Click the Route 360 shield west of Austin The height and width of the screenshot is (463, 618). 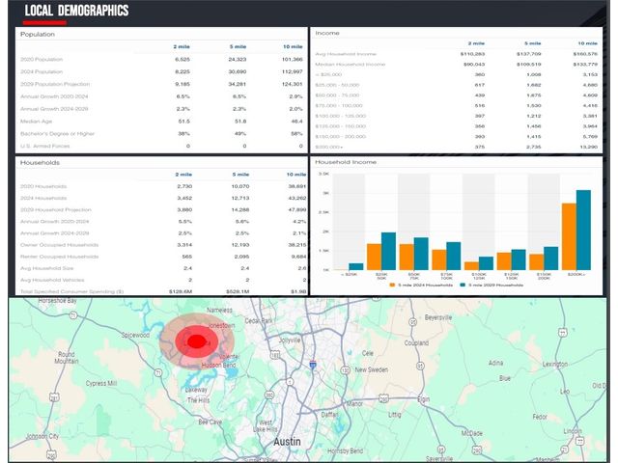tap(268, 395)
